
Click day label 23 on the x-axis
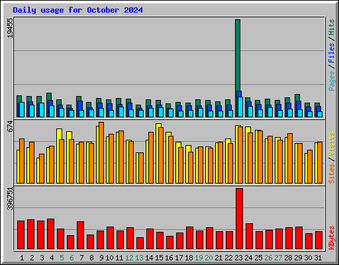click(x=238, y=258)
